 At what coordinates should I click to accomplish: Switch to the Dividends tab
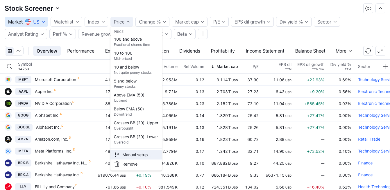190,51
